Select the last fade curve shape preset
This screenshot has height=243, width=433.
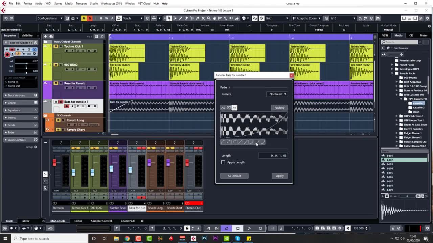pos(263,142)
